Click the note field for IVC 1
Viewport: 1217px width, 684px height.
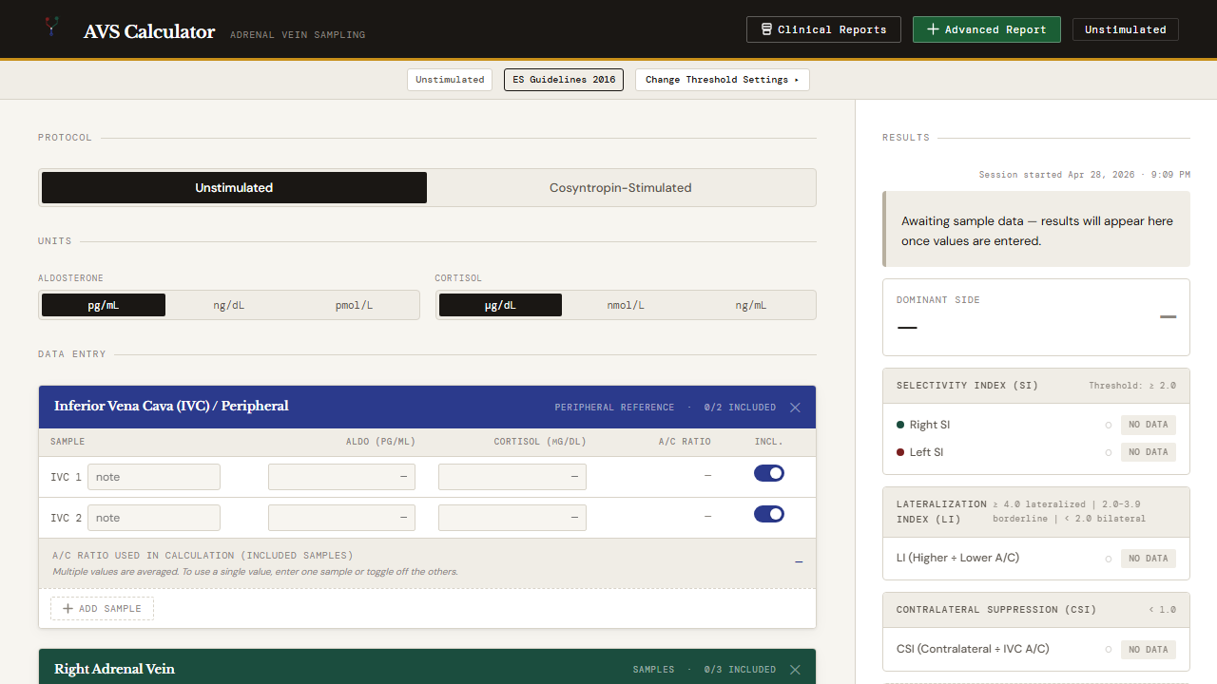pyautogui.click(x=153, y=476)
